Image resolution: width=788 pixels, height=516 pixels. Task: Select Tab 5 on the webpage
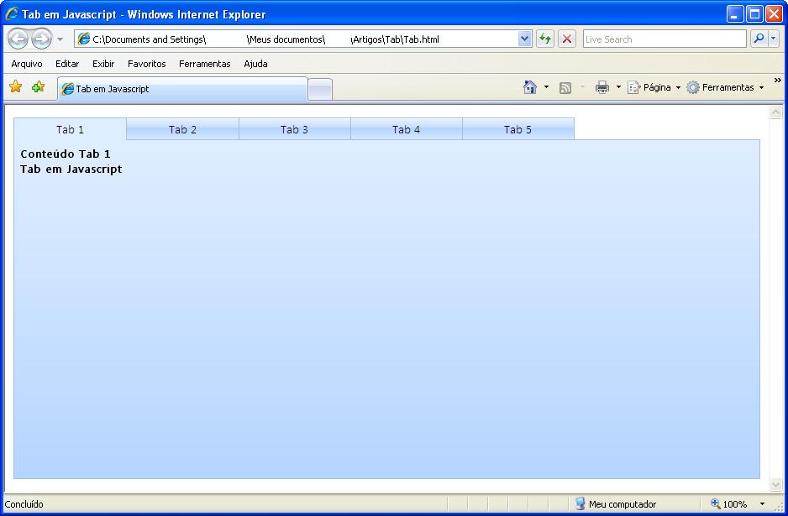518,128
